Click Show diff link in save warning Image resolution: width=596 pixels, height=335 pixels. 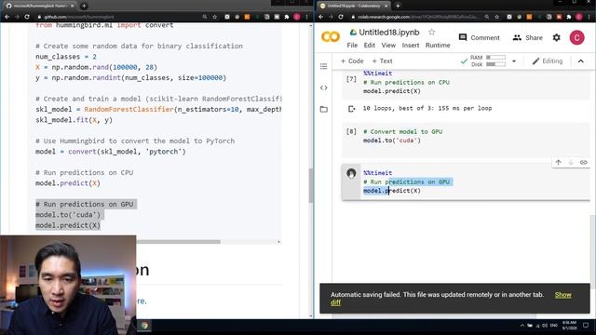[562, 295]
